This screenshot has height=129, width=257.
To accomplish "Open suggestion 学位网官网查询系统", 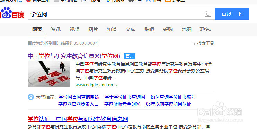I will click(79, 97).
